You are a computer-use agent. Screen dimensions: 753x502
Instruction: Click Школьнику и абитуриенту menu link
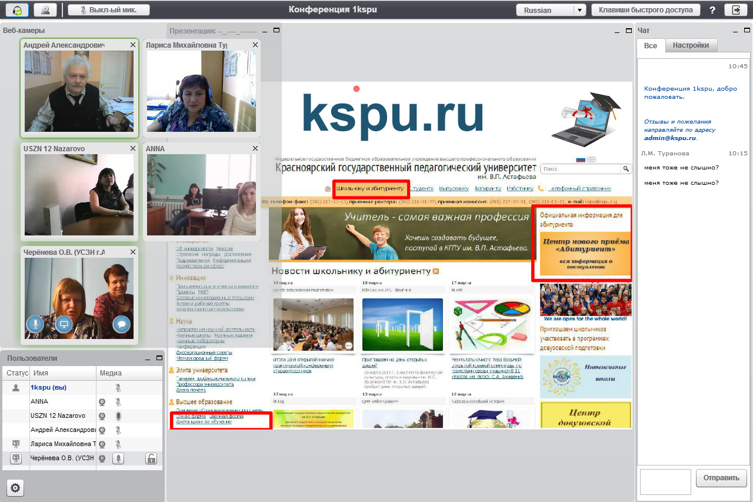pyautogui.click(x=370, y=188)
